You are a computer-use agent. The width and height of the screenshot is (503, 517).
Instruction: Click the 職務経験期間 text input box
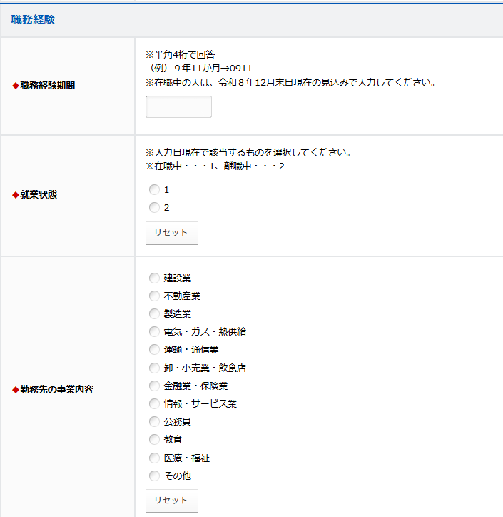point(178,107)
